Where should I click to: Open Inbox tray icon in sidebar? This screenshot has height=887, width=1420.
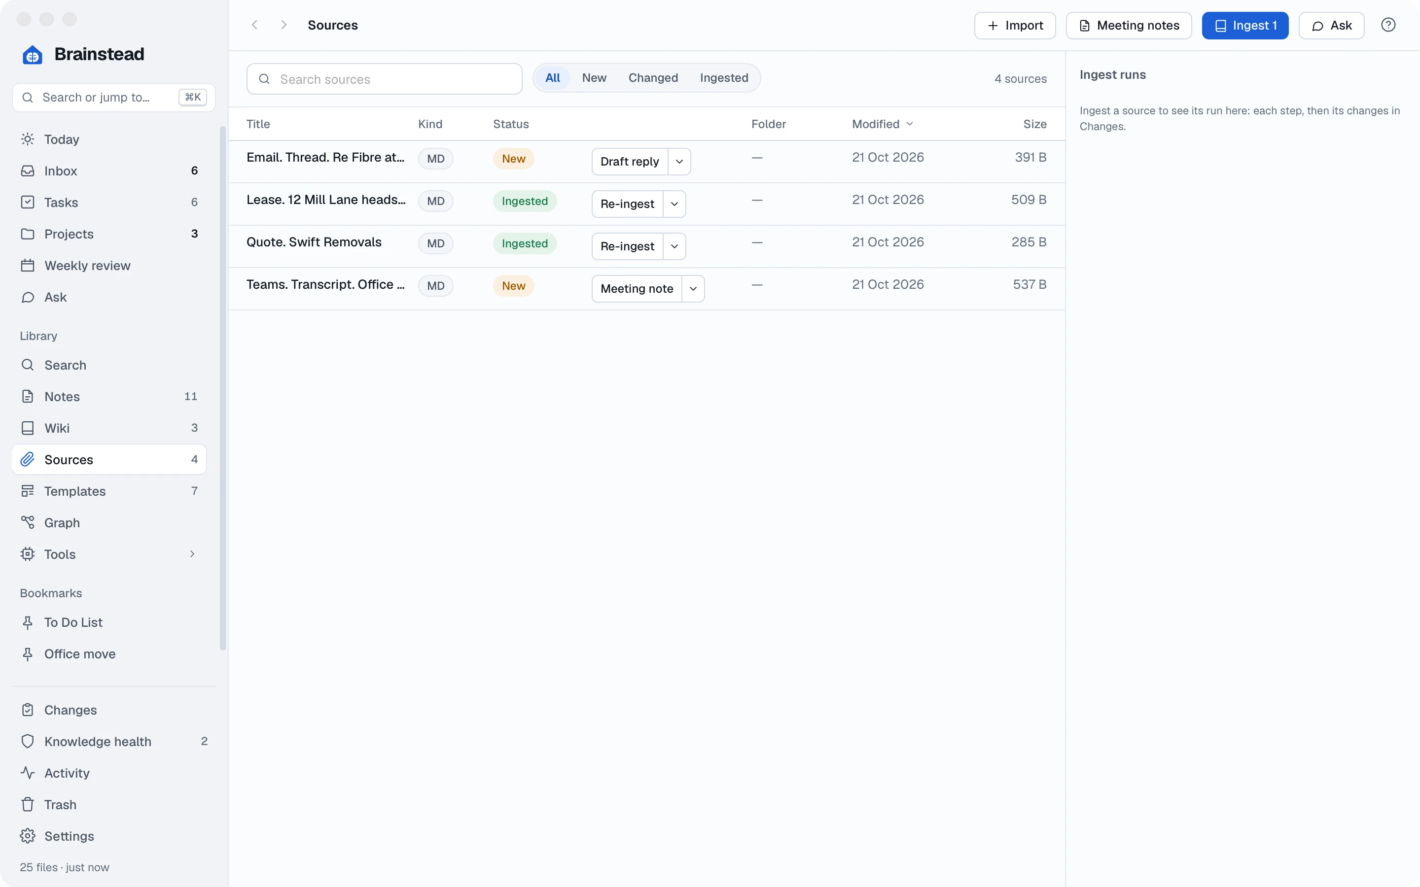pos(28,171)
